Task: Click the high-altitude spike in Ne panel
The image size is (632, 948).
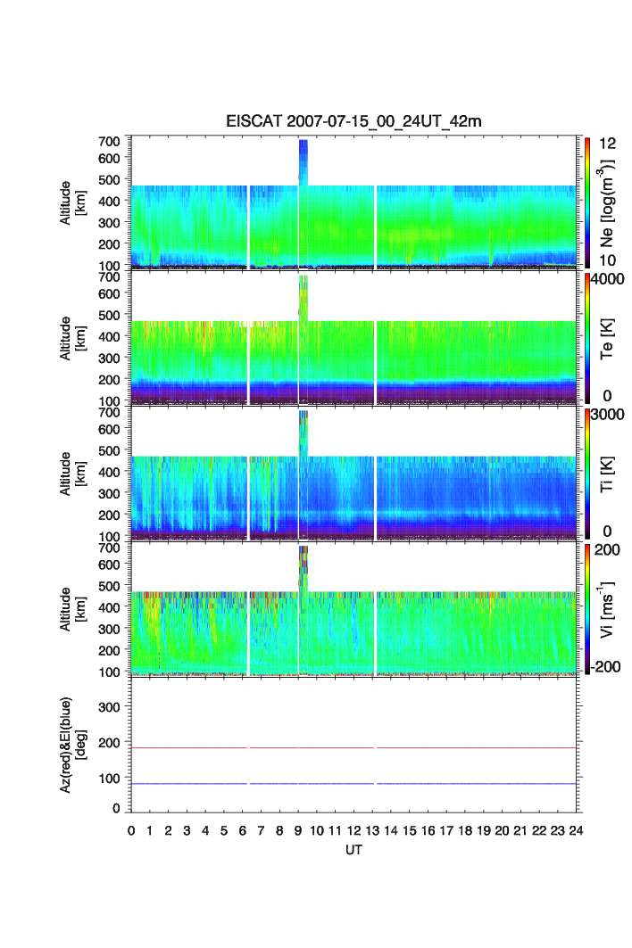Action: pos(304,161)
